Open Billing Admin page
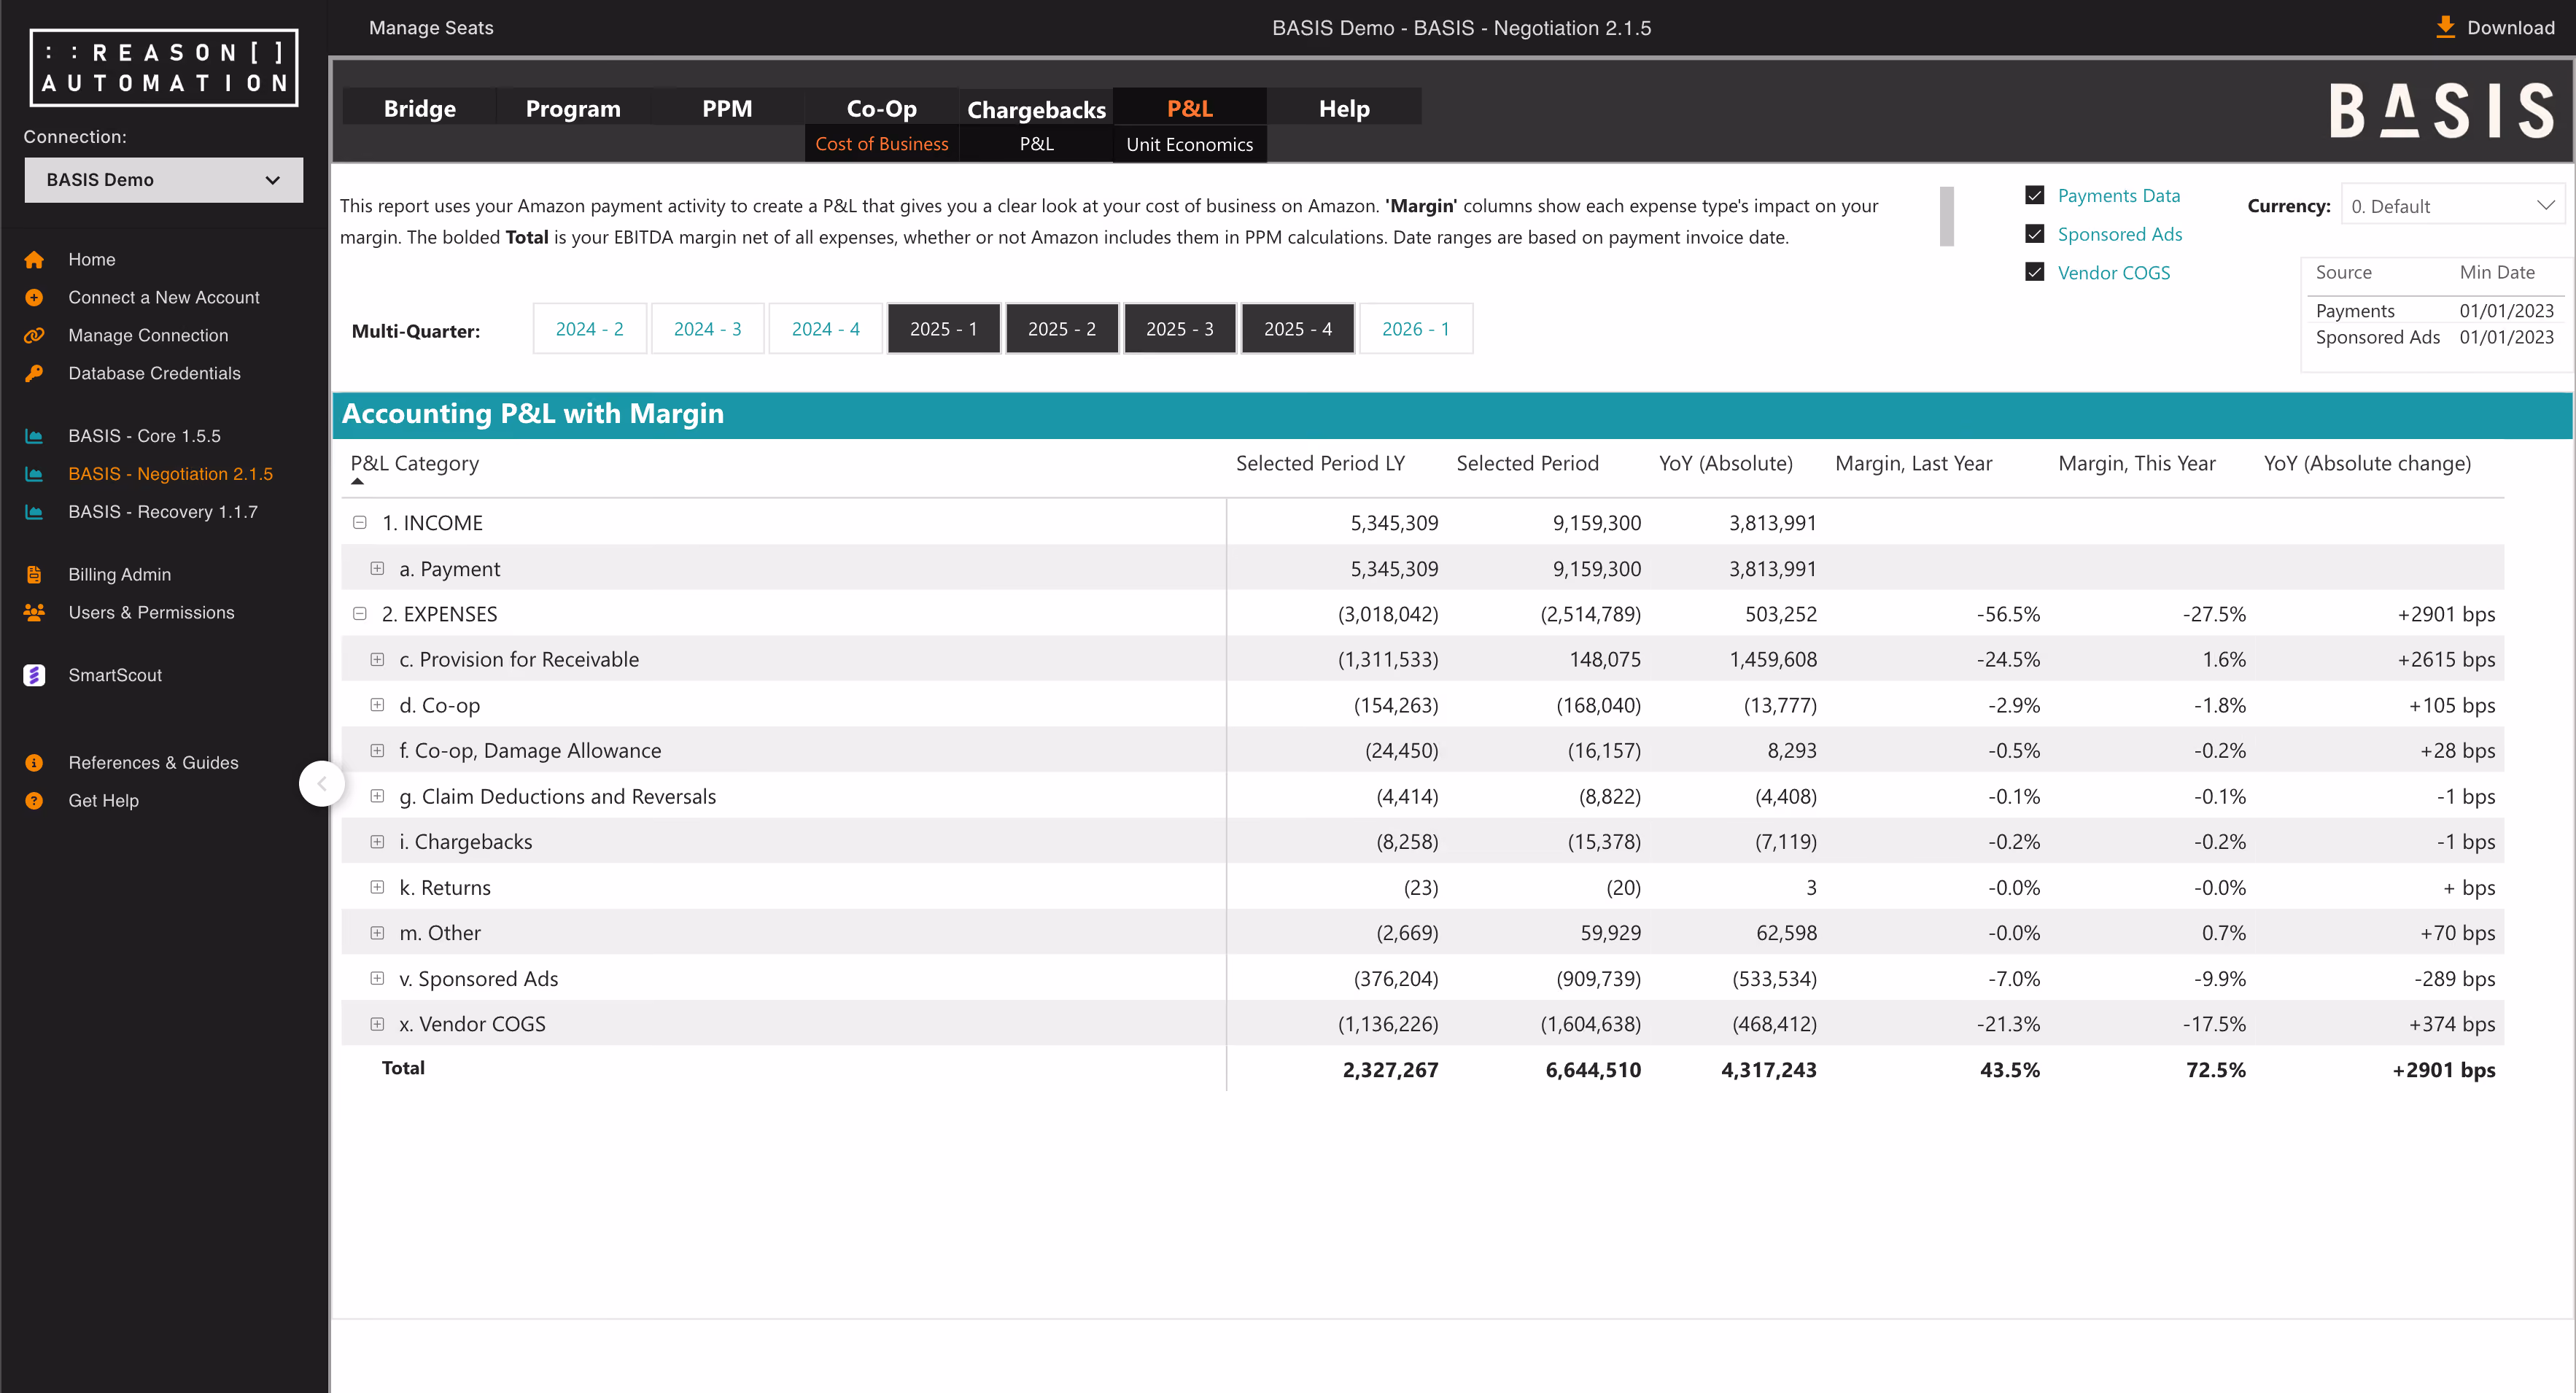Viewport: 2576px width, 1393px height. (120, 575)
